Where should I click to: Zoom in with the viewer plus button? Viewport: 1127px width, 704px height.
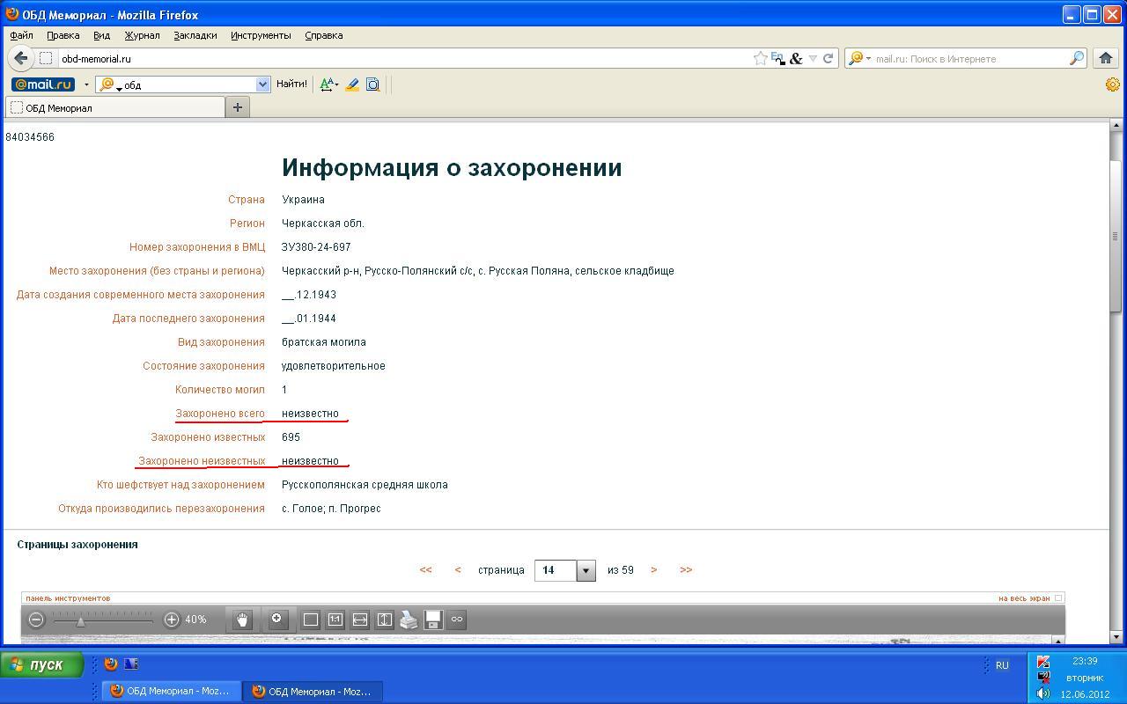point(172,620)
